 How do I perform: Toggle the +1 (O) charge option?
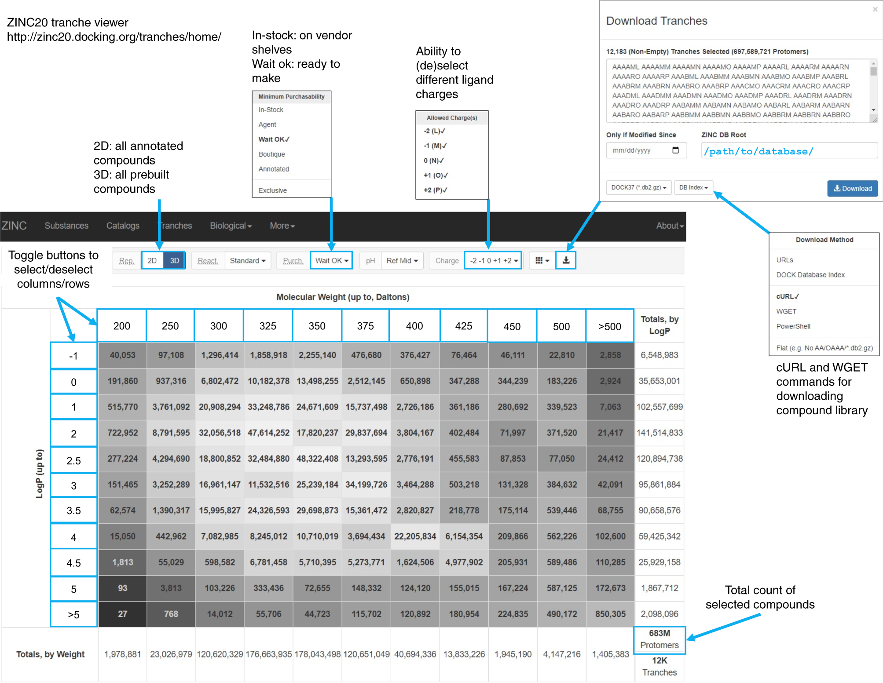point(436,175)
